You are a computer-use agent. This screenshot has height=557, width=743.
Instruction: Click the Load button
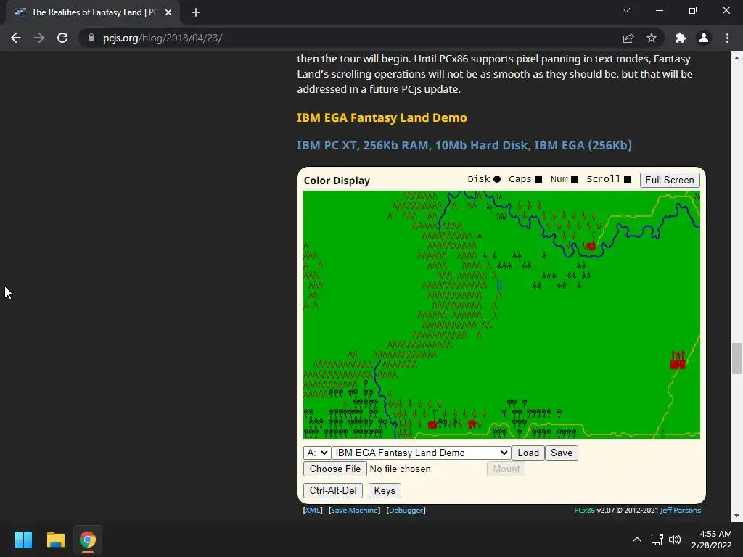pyautogui.click(x=528, y=453)
